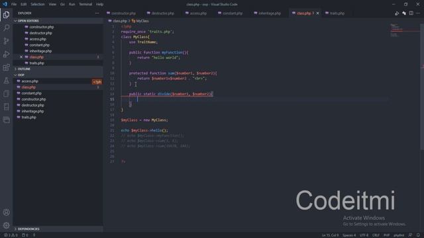
Task: Open the Search view in activity bar
Action: (x=6, y=28)
